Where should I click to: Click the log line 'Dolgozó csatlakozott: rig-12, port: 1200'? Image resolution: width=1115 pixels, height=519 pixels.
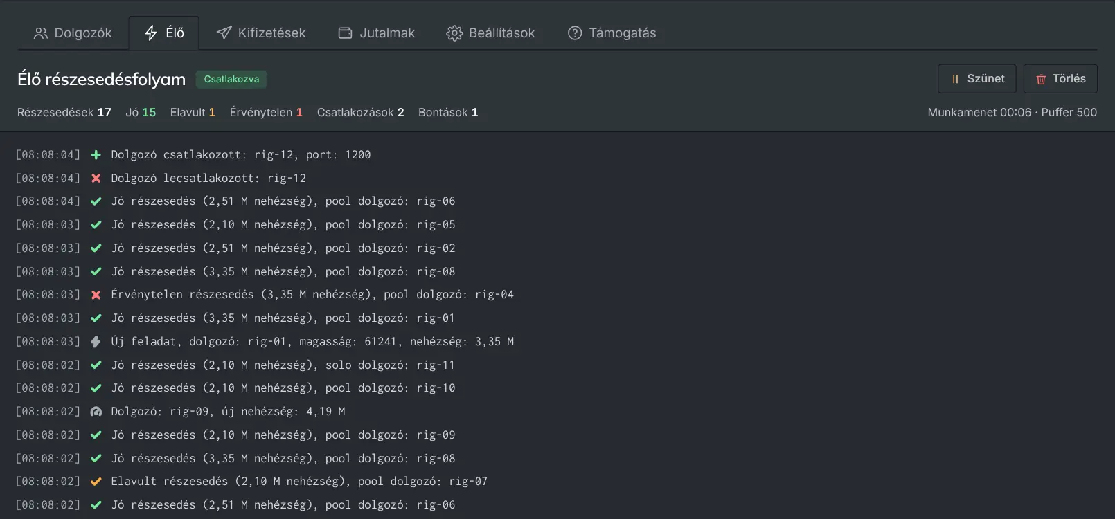(x=241, y=155)
